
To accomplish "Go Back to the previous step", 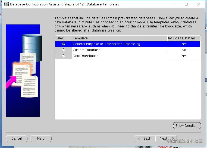I will point(144,138).
